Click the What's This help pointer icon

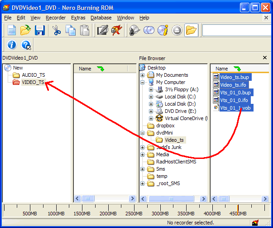click(26, 45)
